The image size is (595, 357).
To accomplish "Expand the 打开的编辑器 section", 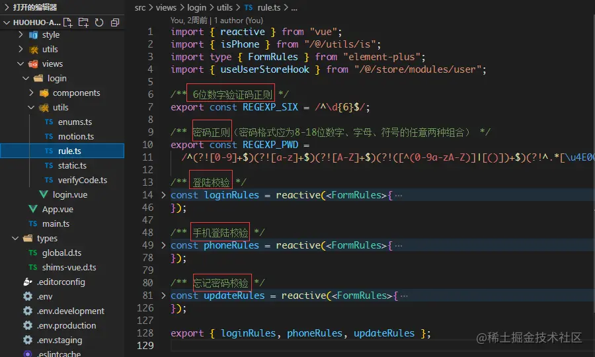I will coord(7,7).
